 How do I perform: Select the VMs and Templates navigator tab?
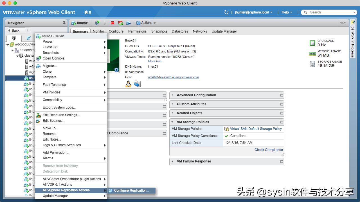[x=28, y=38]
